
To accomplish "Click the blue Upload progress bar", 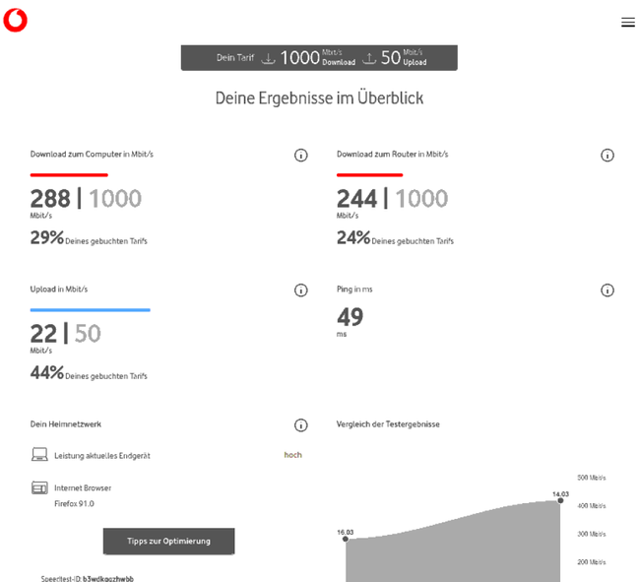I will tap(91, 310).
